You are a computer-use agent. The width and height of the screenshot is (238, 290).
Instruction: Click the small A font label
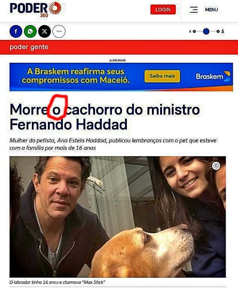[x=190, y=31]
